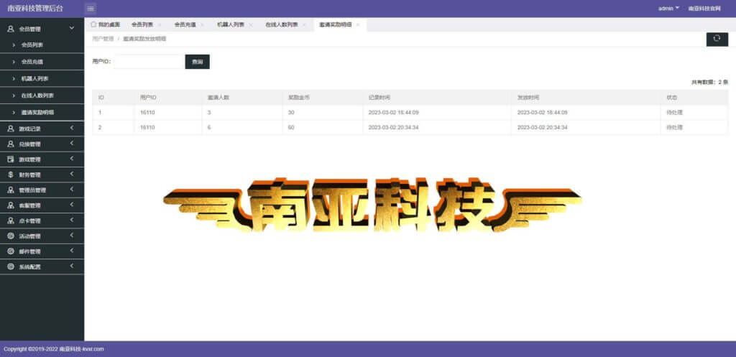Click the 管理员管理 sidebar icon
Screen dimensions: 736x357
[10, 190]
